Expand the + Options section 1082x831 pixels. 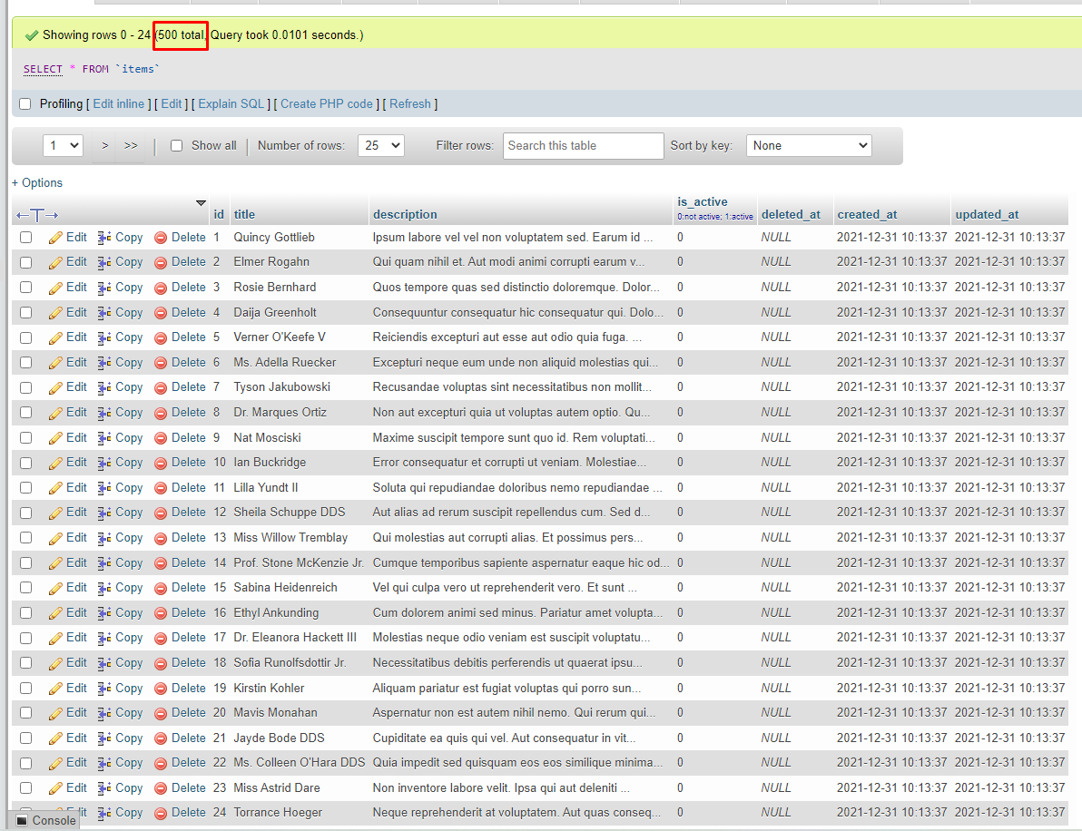tap(37, 182)
